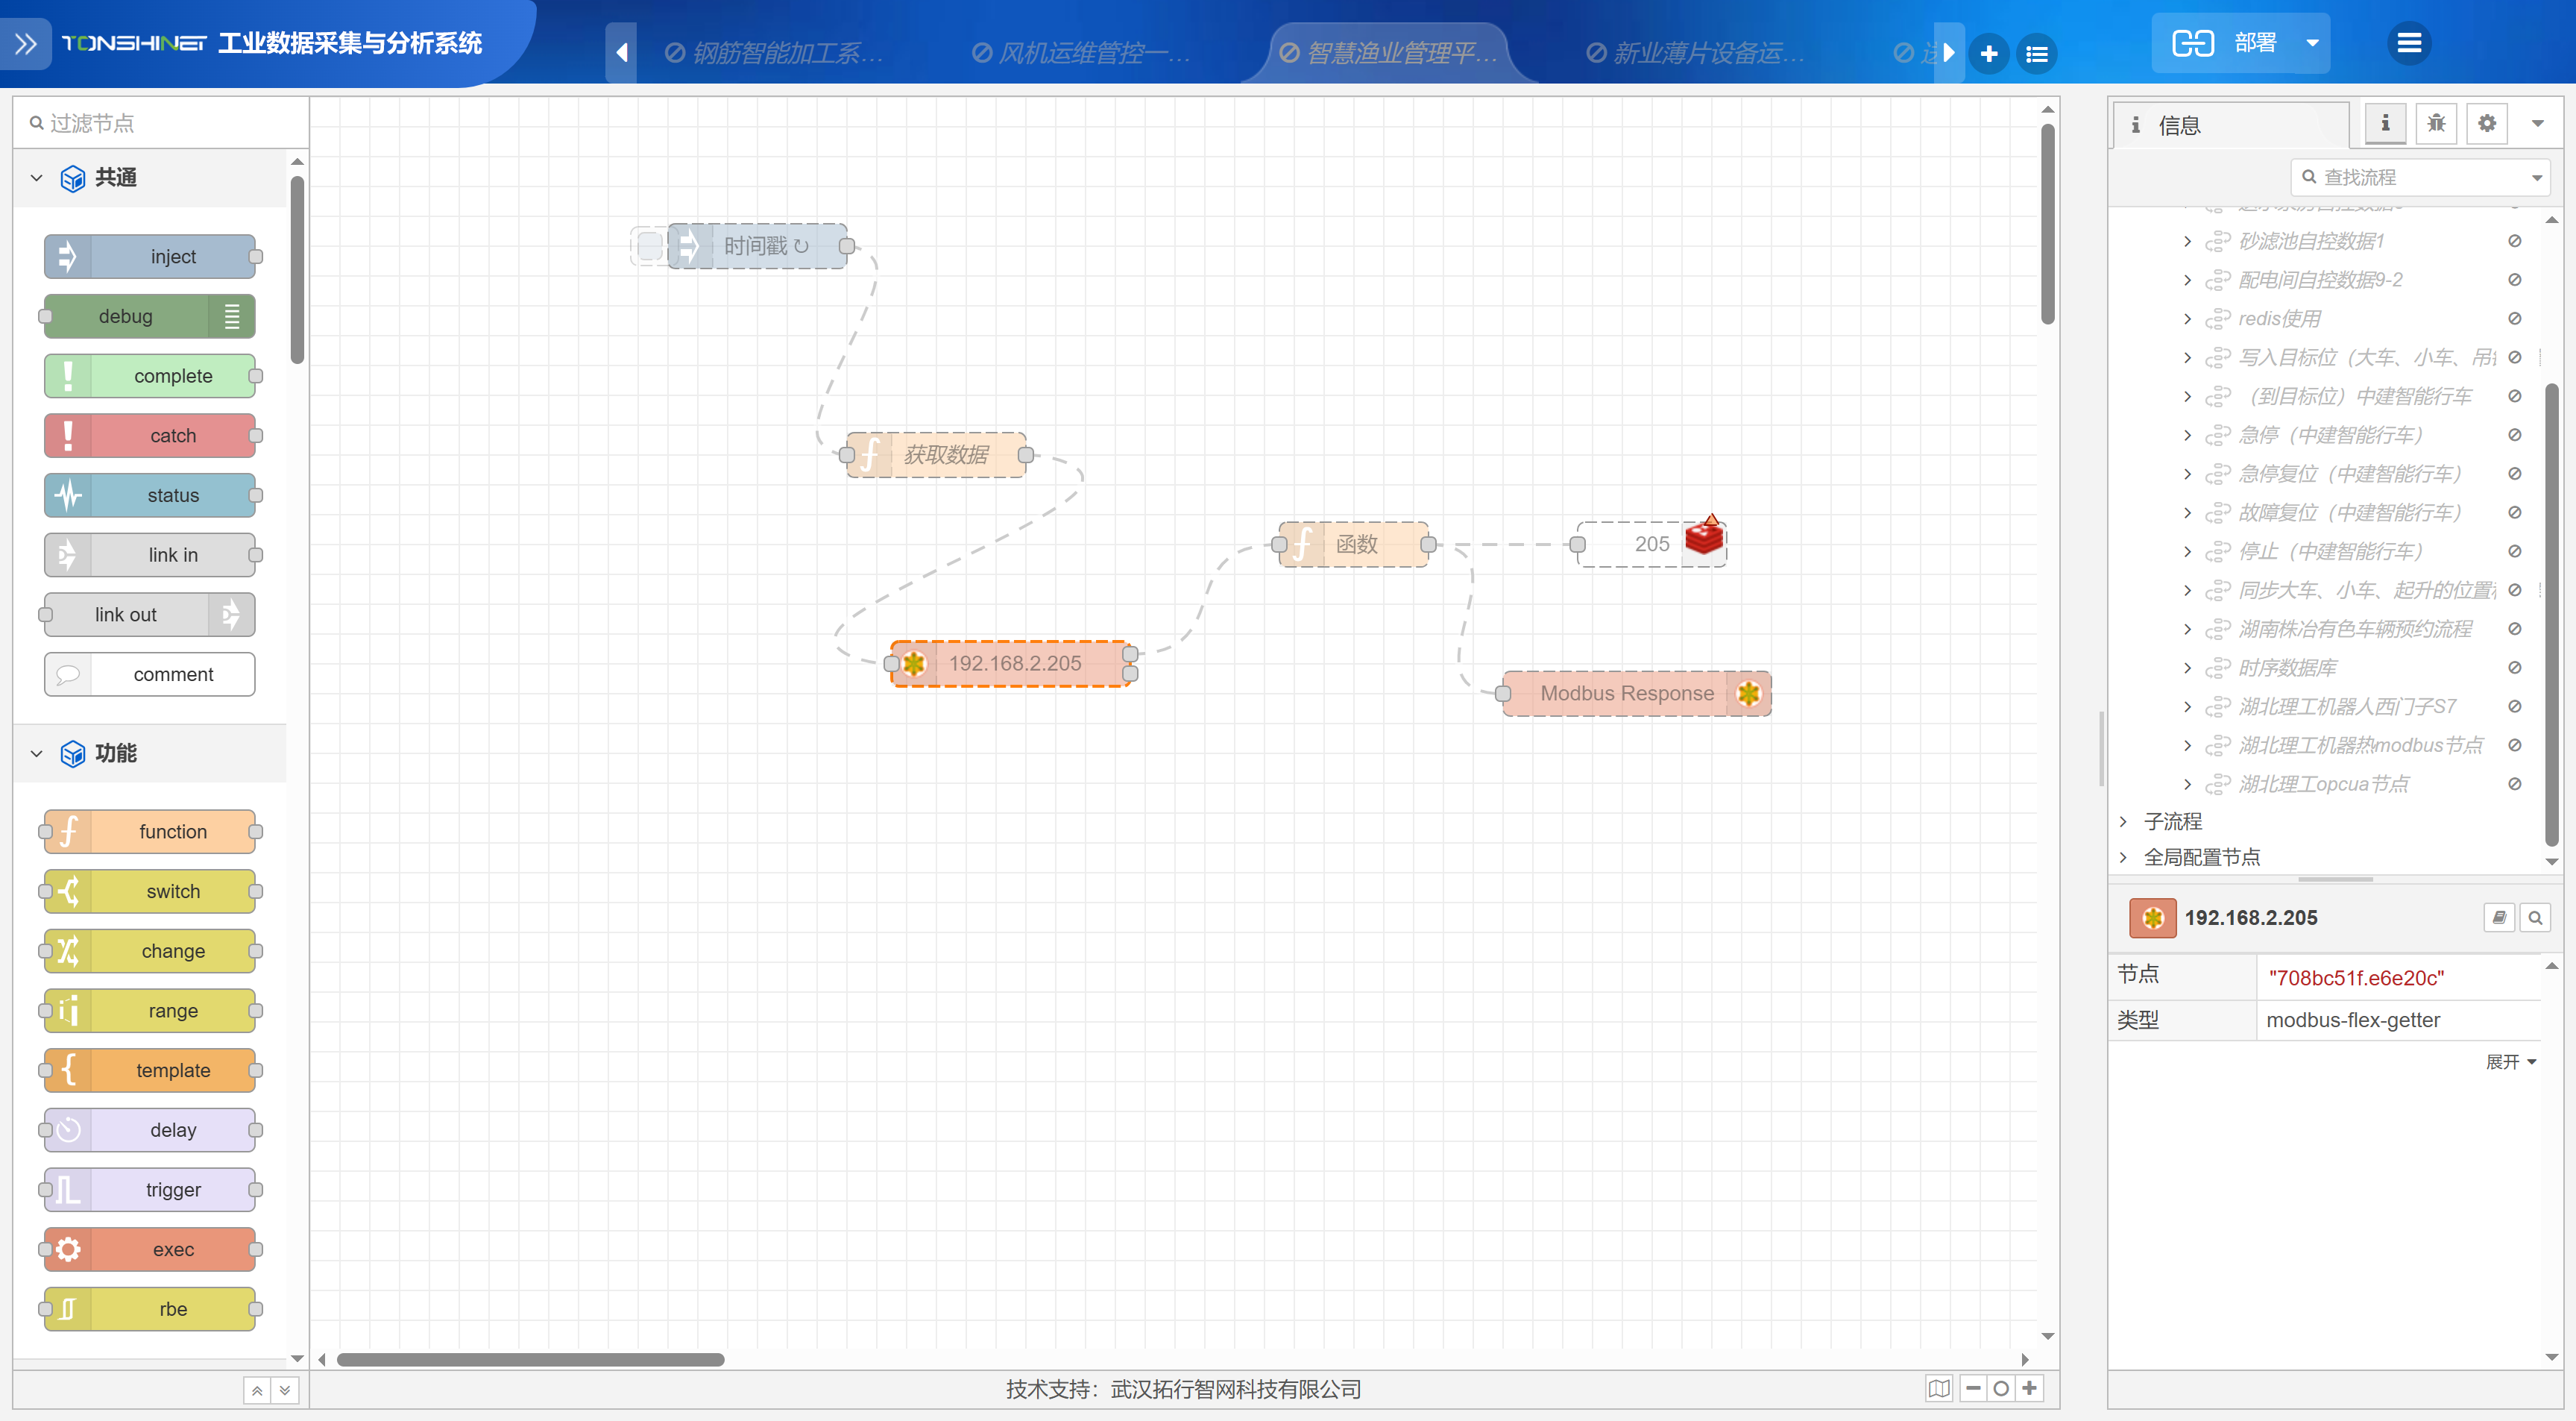
Task: Toggle the navigator map icon
Action: click(1938, 1388)
